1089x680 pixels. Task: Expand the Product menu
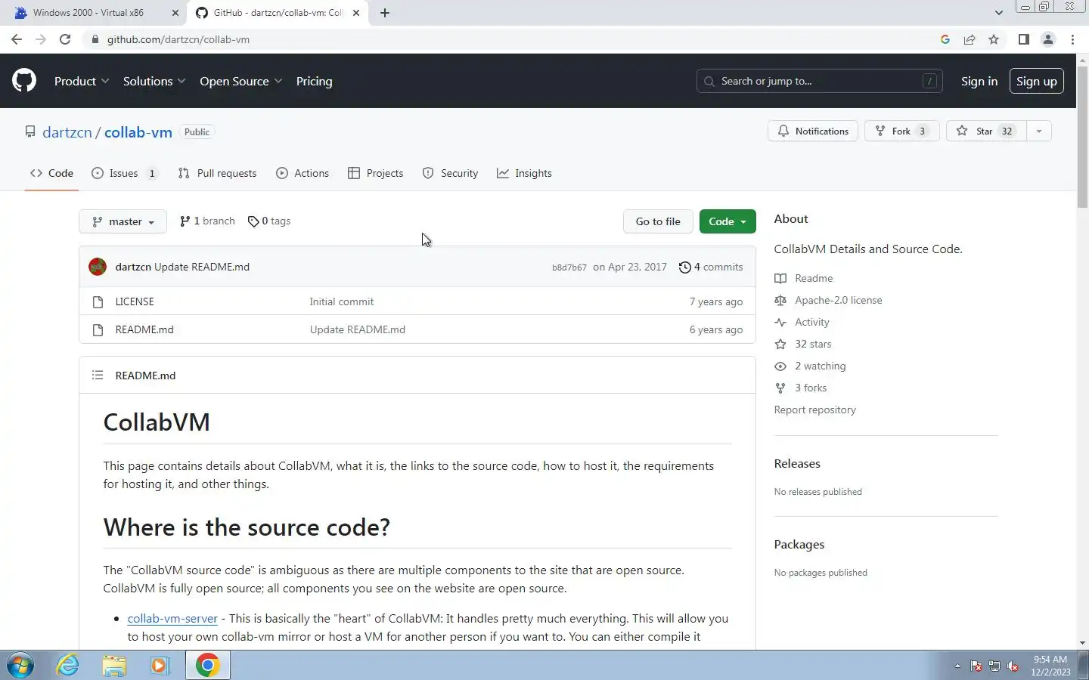[x=82, y=81]
